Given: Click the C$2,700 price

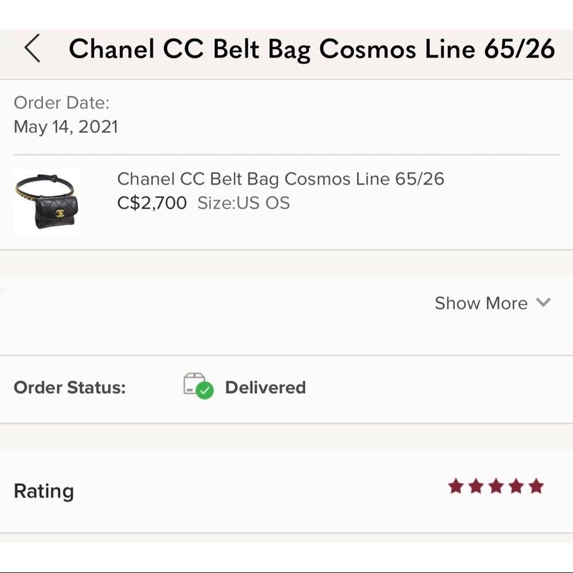Looking at the screenshot, I should pos(152,203).
